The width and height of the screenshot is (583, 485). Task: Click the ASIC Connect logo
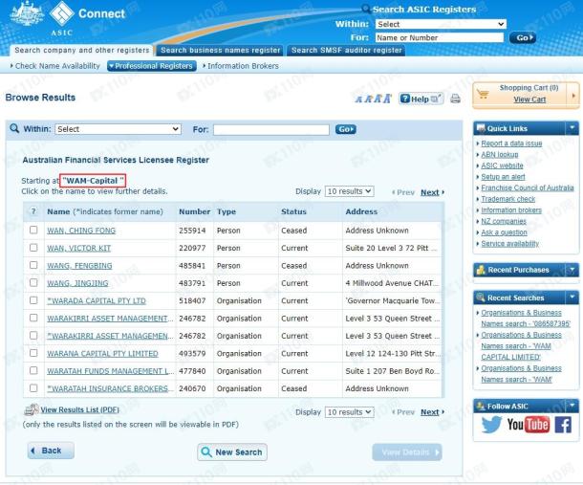(69, 18)
